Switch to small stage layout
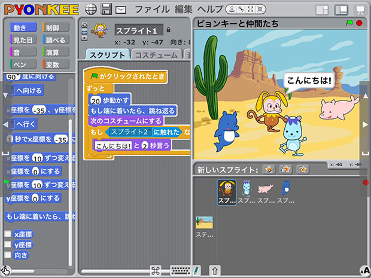The width and height of the screenshot is (371, 278). [322, 10]
